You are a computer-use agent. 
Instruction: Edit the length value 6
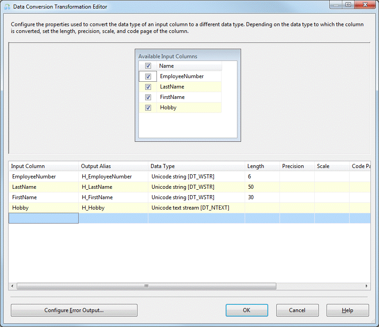pos(262,177)
